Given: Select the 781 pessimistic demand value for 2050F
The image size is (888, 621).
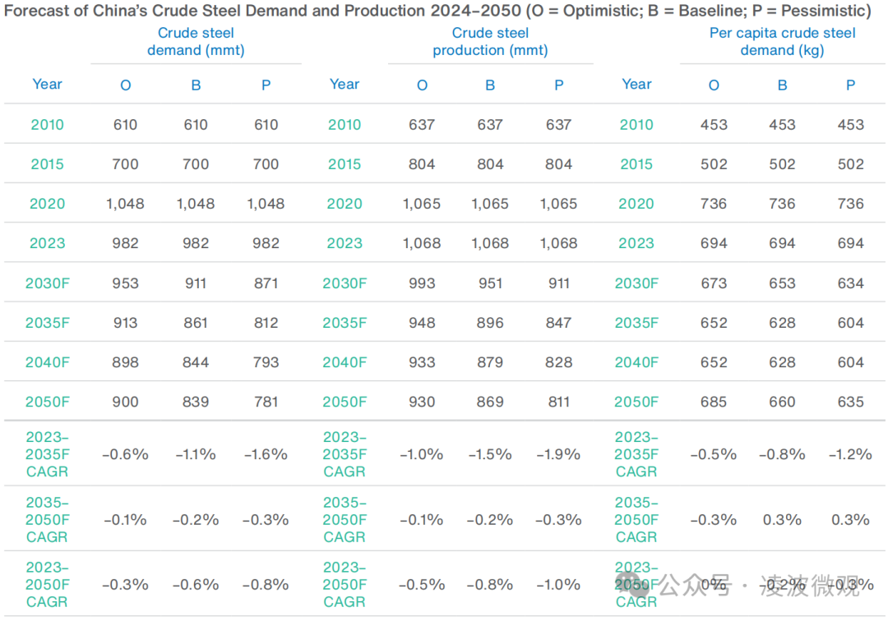Looking at the screenshot, I should pos(266,402).
